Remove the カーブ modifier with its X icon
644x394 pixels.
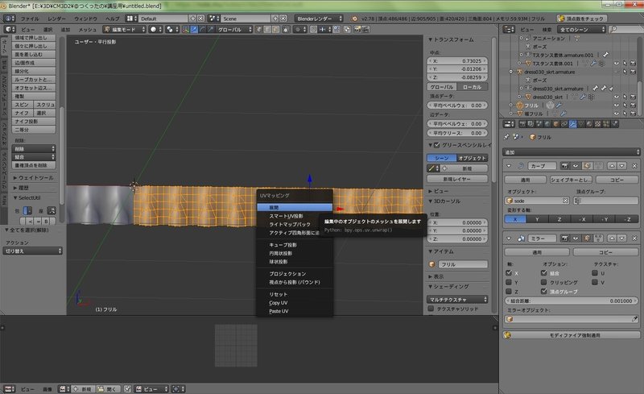(x=634, y=166)
